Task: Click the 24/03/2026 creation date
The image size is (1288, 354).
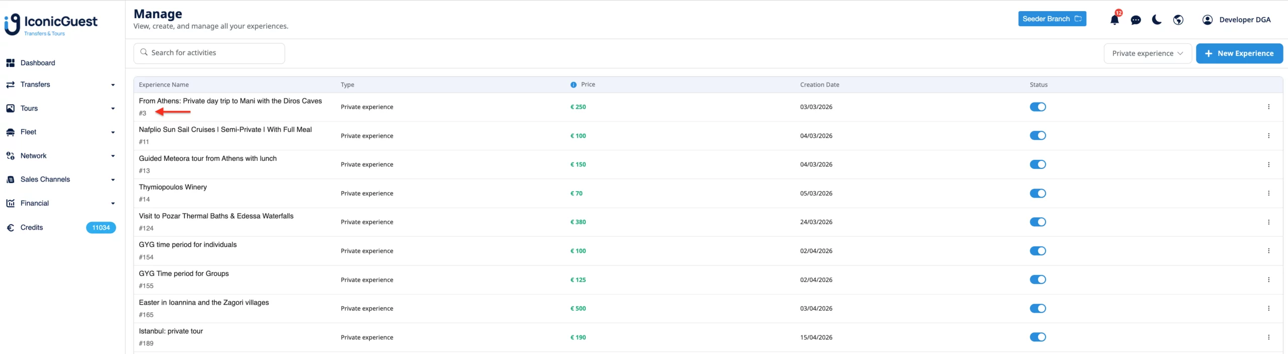Action: (816, 222)
